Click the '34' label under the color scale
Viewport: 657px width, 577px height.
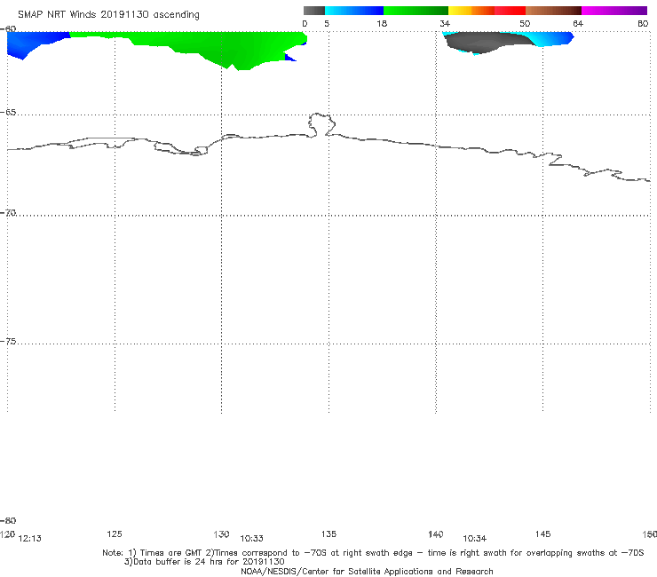pos(445,24)
